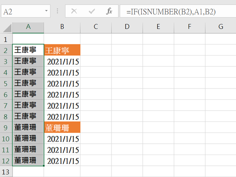Click orange cell B9 董珊珊

62,127
